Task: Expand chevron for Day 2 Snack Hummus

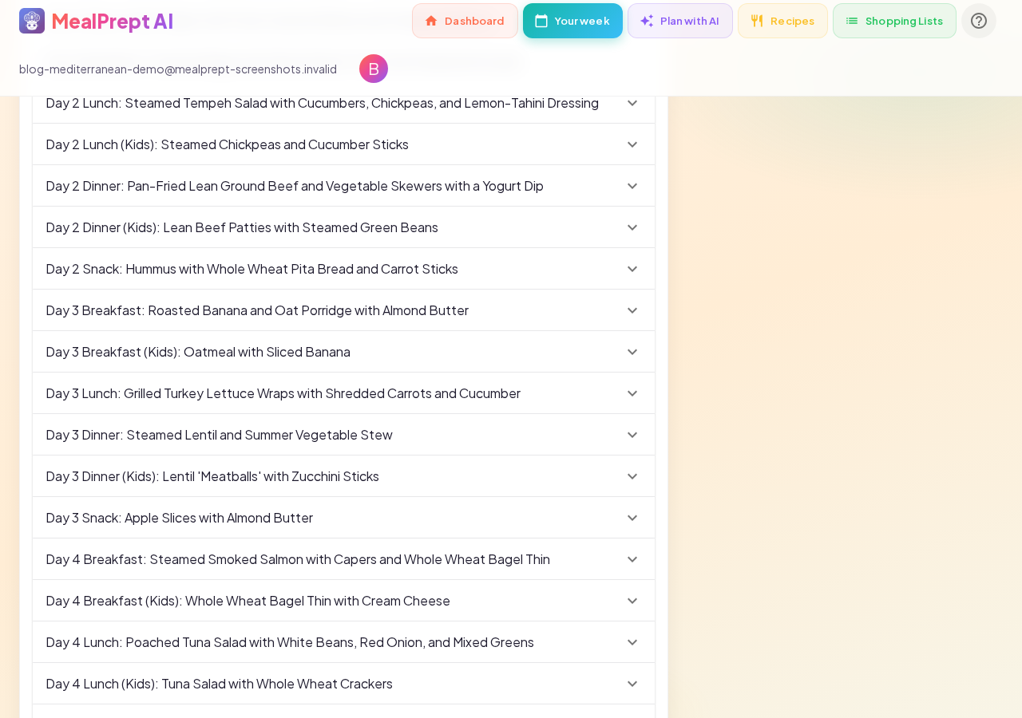Action: [x=632, y=269]
